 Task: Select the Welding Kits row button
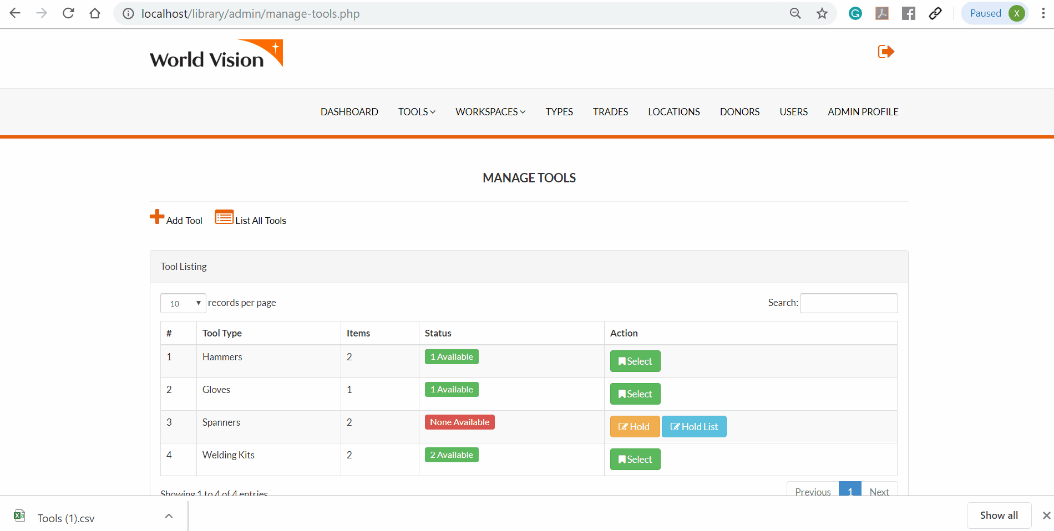(635, 459)
